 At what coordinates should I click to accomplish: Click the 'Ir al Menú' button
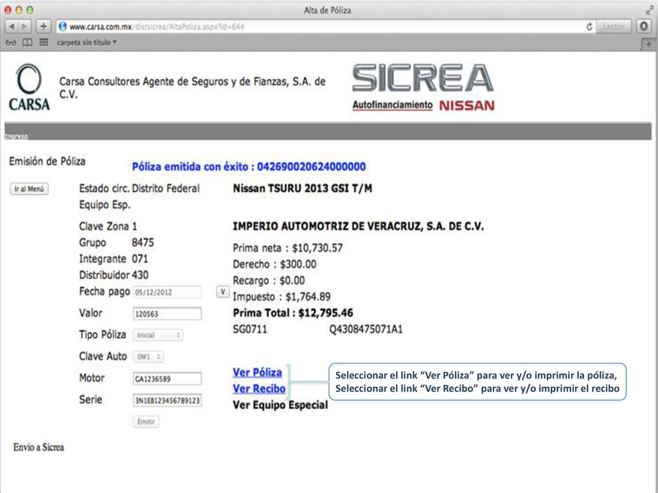pyautogui.click(x=29, y=189)
